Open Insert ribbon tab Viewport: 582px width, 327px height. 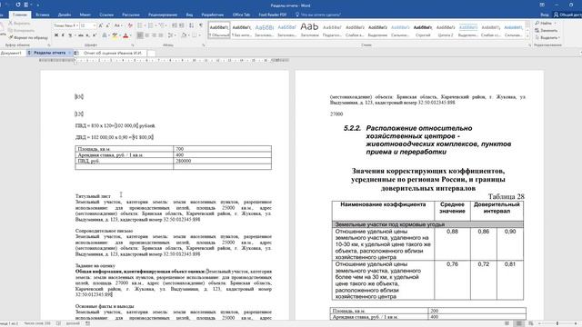click(43, 15)
